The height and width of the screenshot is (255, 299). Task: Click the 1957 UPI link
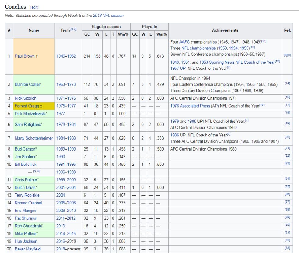pos(178,67)
